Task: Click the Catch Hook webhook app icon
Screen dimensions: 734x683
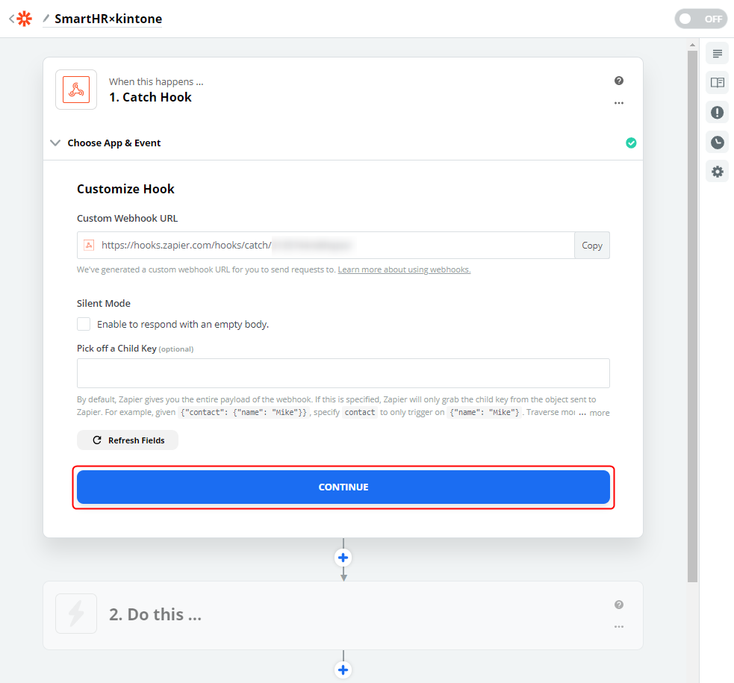Action: [x=76, y=90]
